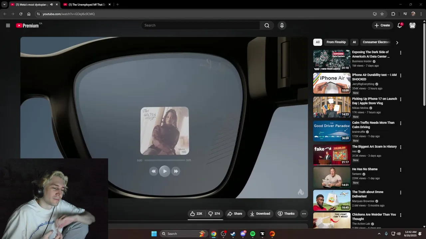
Task: Open the YouTube account avatar menu
Action: coord(412,25)
